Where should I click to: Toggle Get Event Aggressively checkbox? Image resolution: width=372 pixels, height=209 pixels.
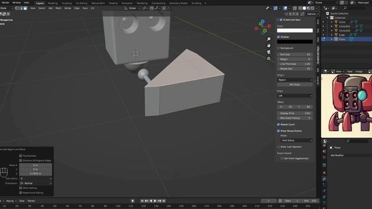281,158
